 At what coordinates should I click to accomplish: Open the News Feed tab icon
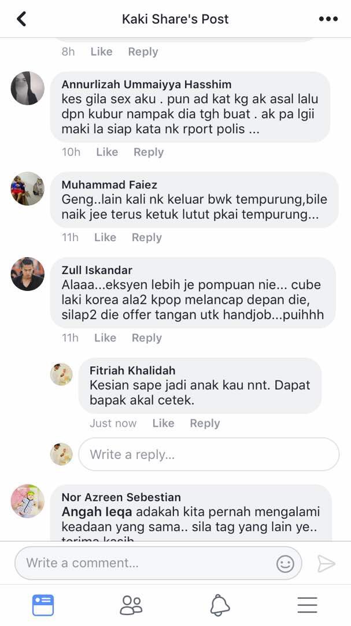(43, 605)
